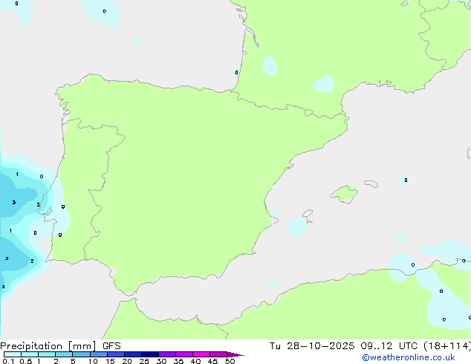Click the island of Mallorca on the map
This screenshot has width=471, height=364.
(x=344, y=195)
